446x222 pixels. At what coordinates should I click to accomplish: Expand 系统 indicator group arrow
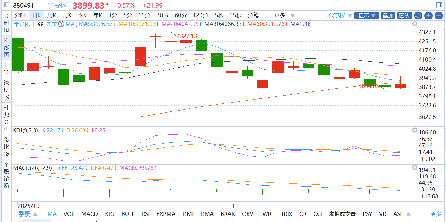click(35, 214)
